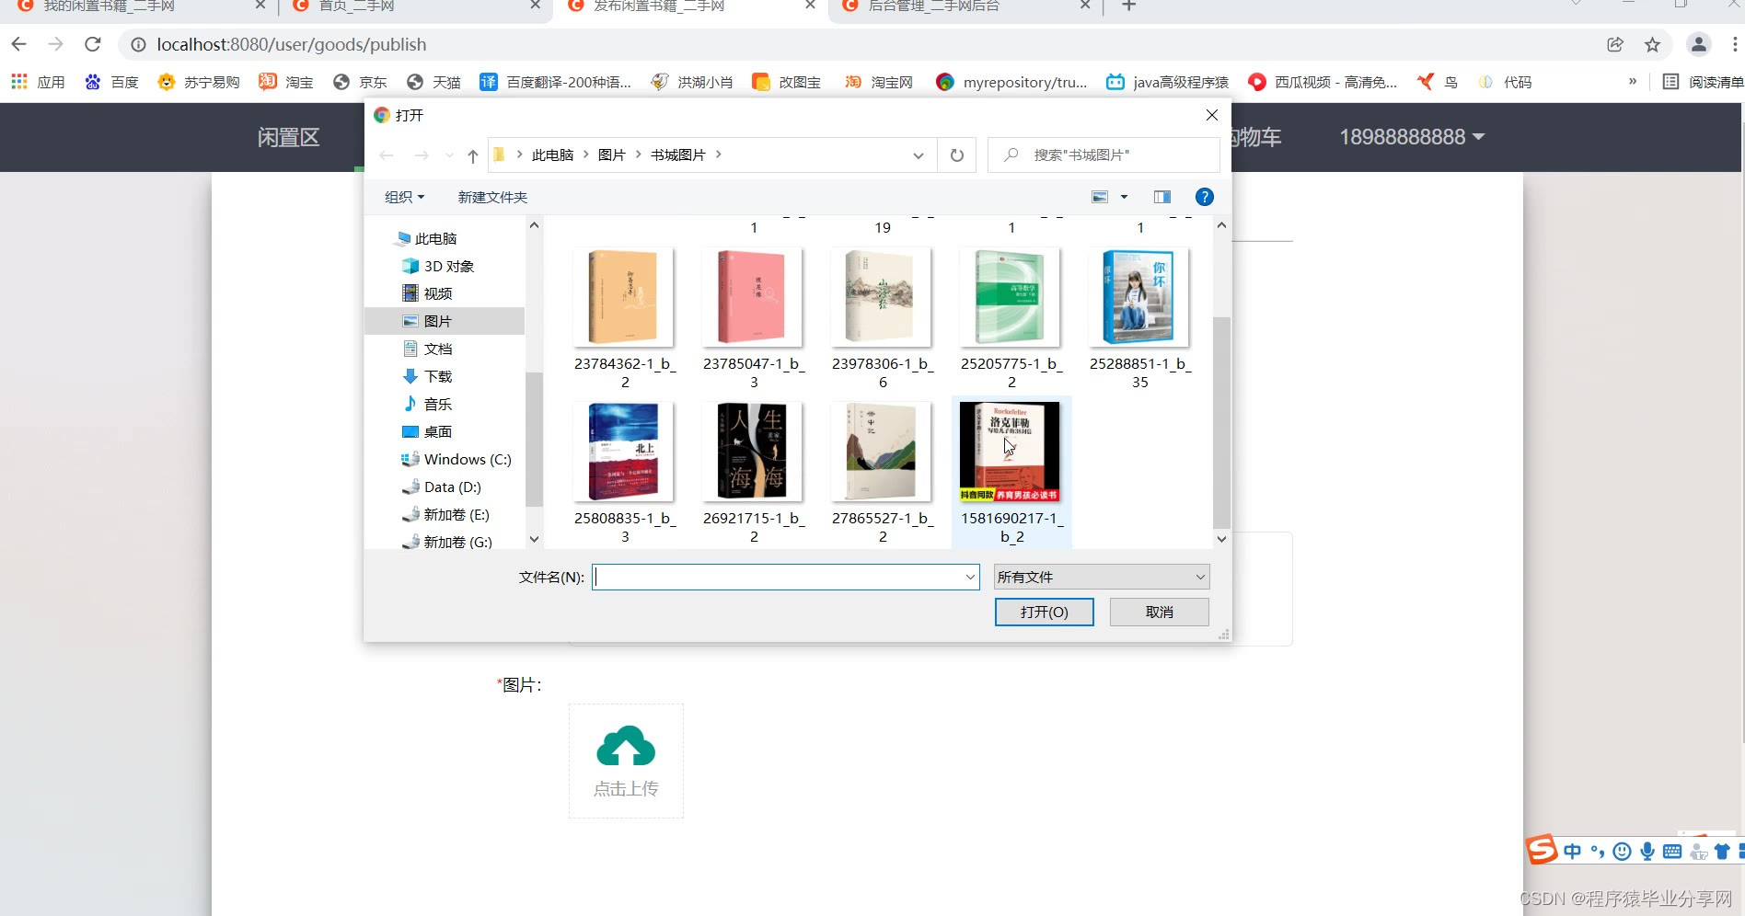The height and width of the screenshot is (916, 1745).
Task: Open the 改图宝 bookmark
Action: (x=786, y=82)
